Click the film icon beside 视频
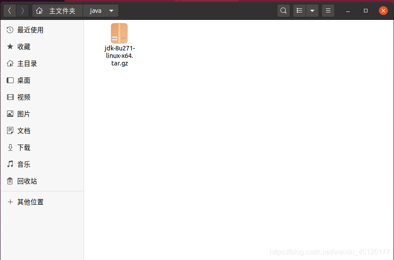 tap(10, 97)
